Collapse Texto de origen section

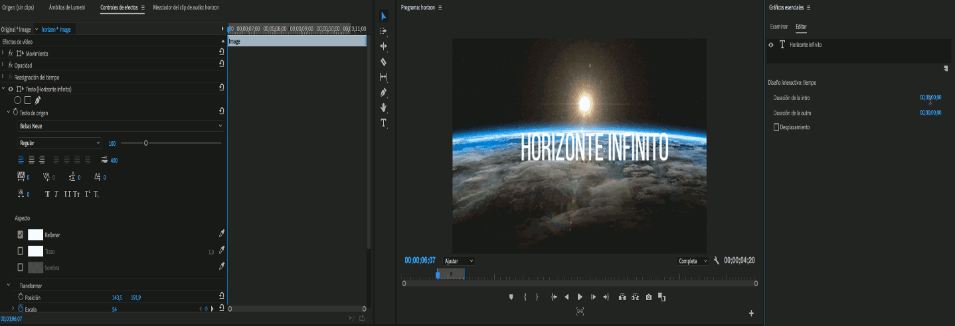click(9, 113)
